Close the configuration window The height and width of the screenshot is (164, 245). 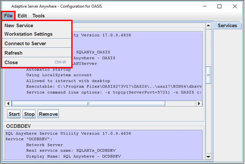click(235, 6)
